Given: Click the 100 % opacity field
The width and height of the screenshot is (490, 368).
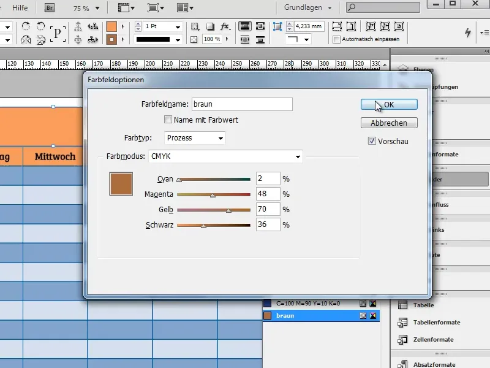Looking at the screenshot, I should (x=212, y=39).
